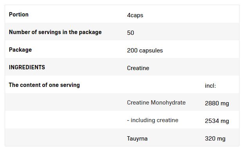Click the incl: column header text
Screen dimensions: 252x157
coord(210,86)
